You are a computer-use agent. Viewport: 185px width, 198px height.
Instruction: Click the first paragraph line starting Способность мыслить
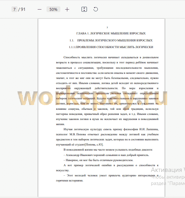click(x=111, y=57)
